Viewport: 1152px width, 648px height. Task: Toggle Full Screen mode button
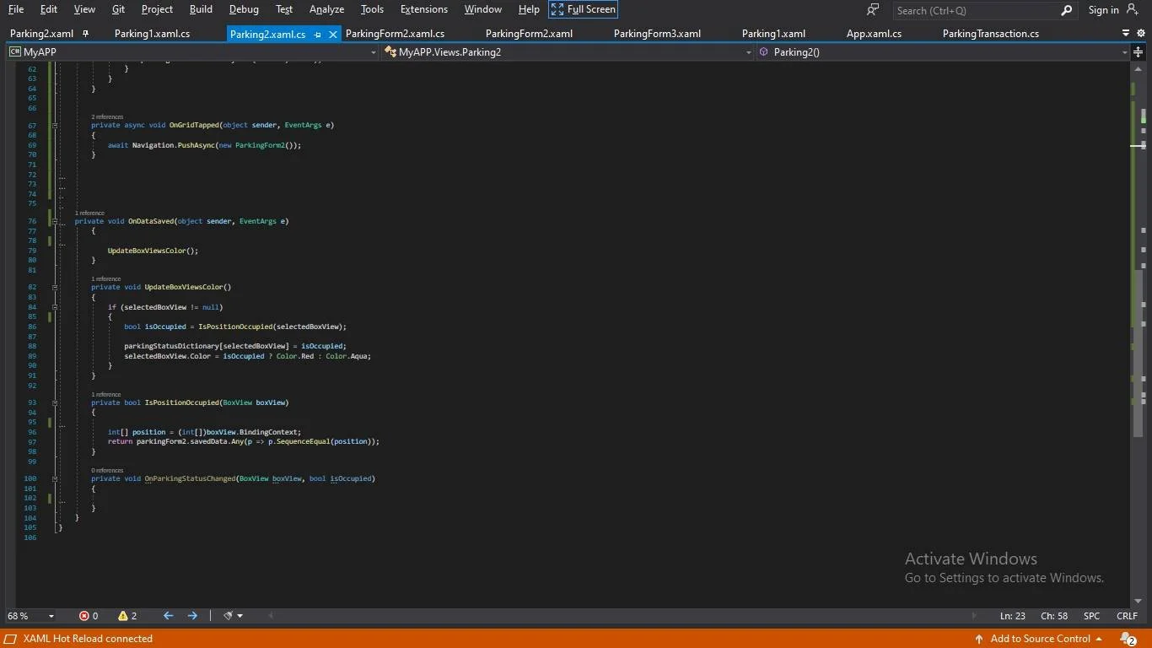pos(583,9)
